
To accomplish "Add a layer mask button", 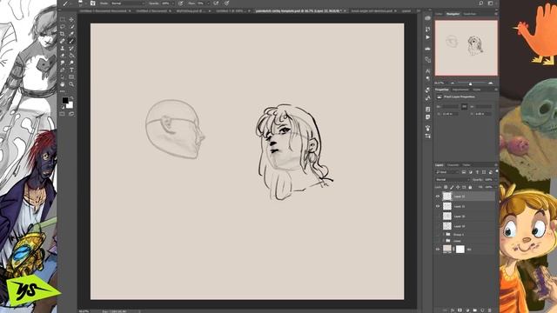I will coord(460,310).
